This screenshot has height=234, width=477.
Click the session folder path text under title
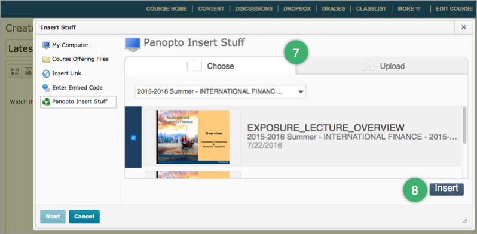click(x=352, y=137)
